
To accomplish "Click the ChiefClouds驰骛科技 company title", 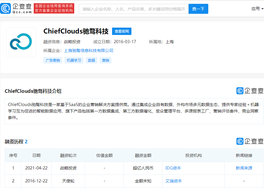I will point(76,31).
